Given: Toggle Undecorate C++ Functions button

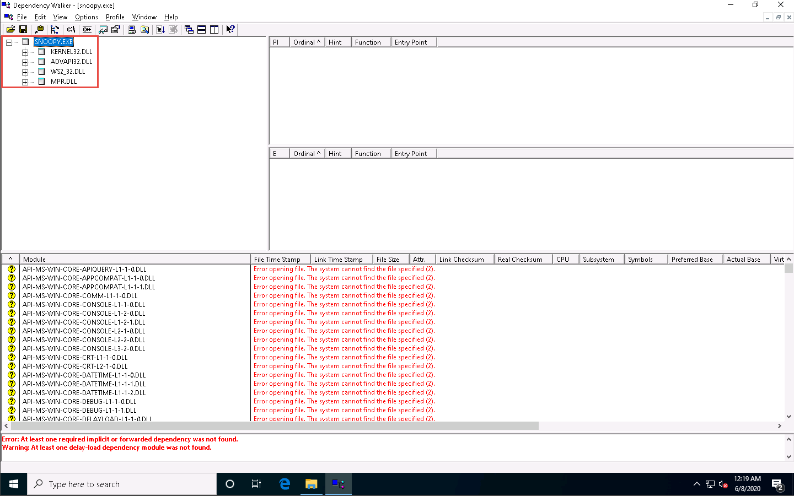Looking at the screenshot, I should [x=87, y=30].
